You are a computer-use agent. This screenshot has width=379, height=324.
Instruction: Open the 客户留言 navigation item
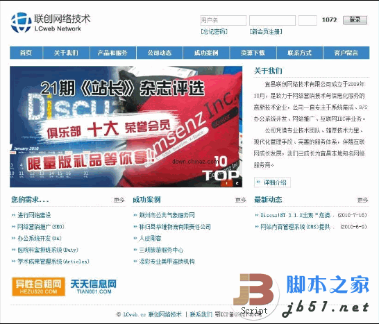(346, 53)
